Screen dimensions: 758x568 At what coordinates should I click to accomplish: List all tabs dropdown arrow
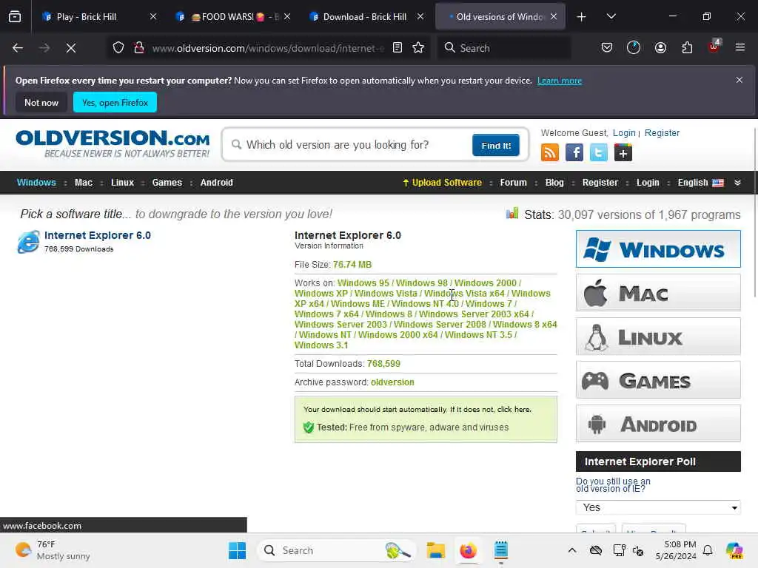click(x=611, y=16)
